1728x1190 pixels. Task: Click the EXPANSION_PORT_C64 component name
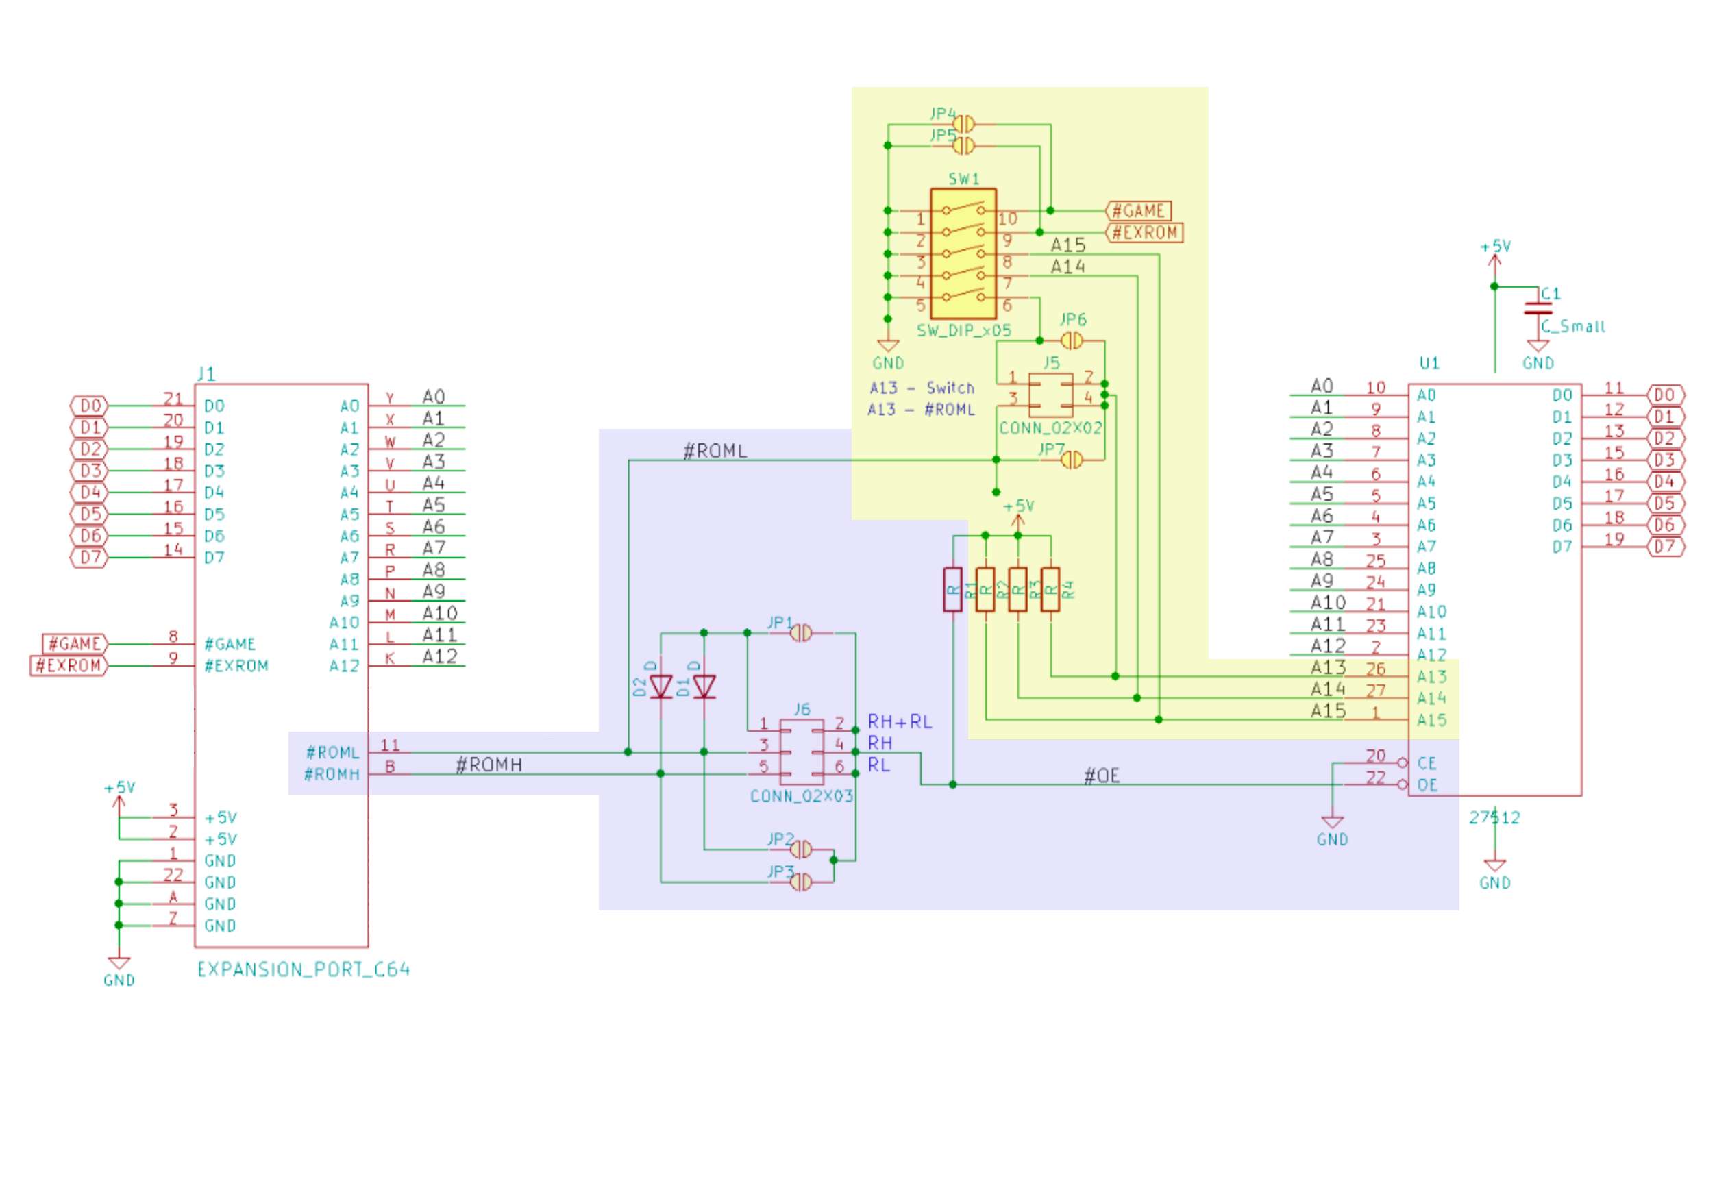click(x=304, y=969)
